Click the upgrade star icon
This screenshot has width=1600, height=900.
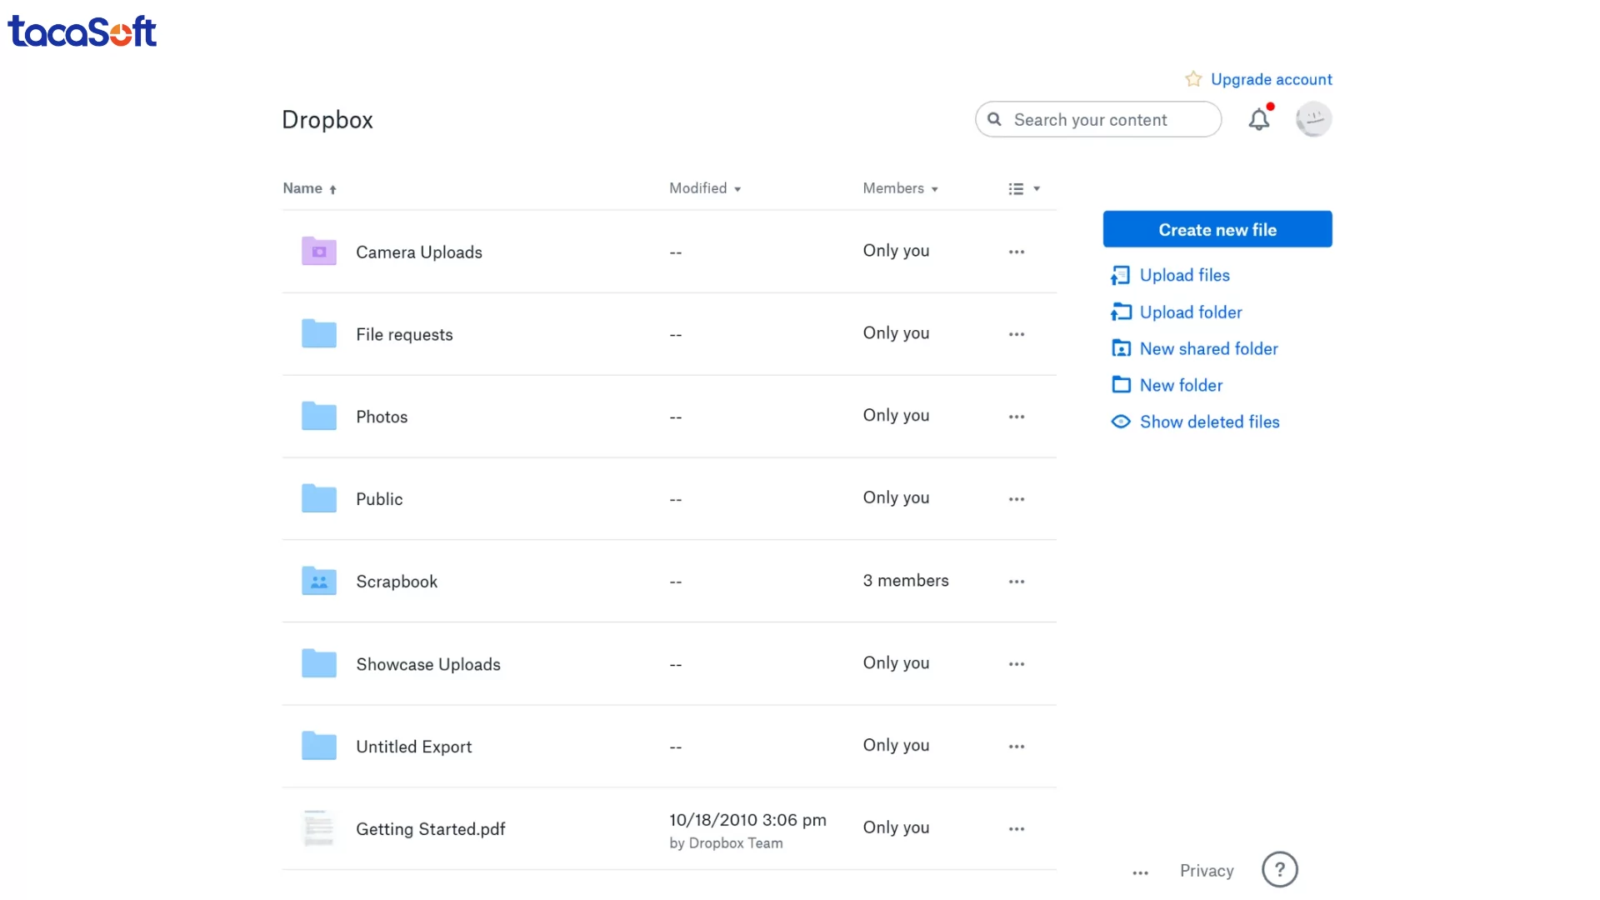point(1193,79)
